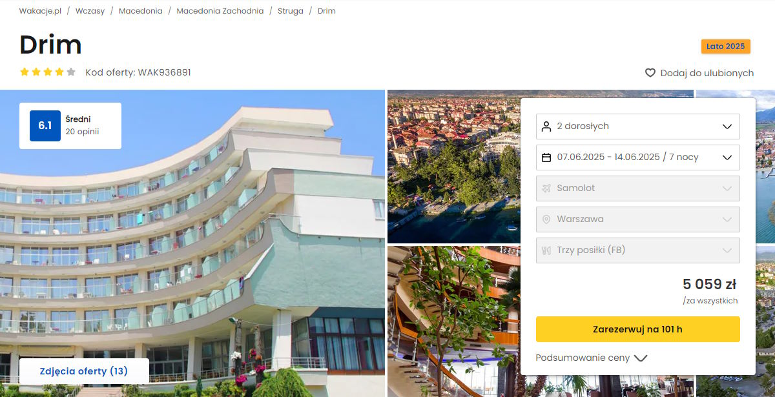This screenshot has width=775, height=397.
Task: Go to Macedonia breadcrumb
Action: (141, 11)
